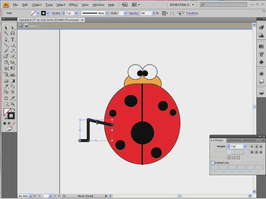Open the Weight dropdown in Stroke panel
Viewport: 266px width, 199px height.
[245, 146]
